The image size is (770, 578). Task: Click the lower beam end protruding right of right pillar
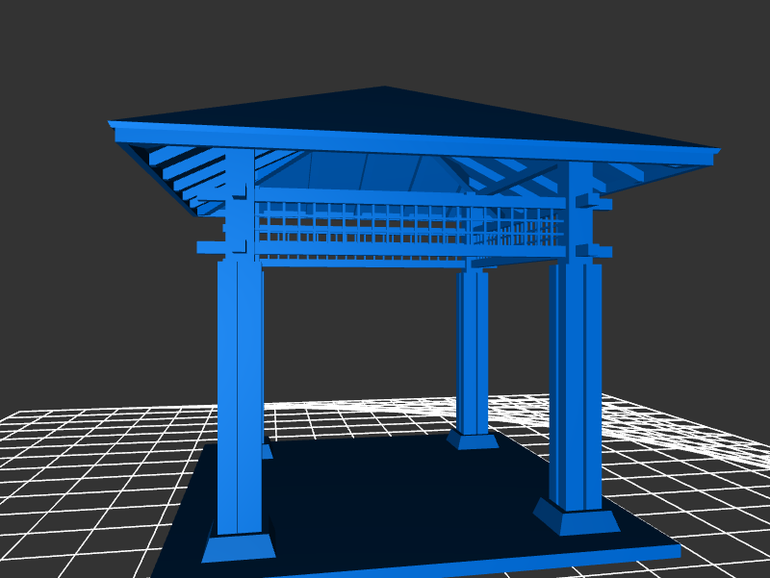pyautogui.click(x=602, y=251)
